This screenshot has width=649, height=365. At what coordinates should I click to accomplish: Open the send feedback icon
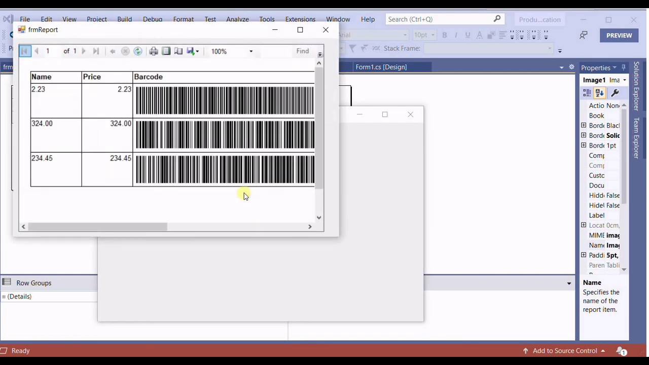pyautogui.click(x=584, y=35)
